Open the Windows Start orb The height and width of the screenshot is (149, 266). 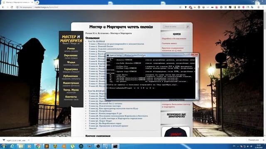coord(4,146)
